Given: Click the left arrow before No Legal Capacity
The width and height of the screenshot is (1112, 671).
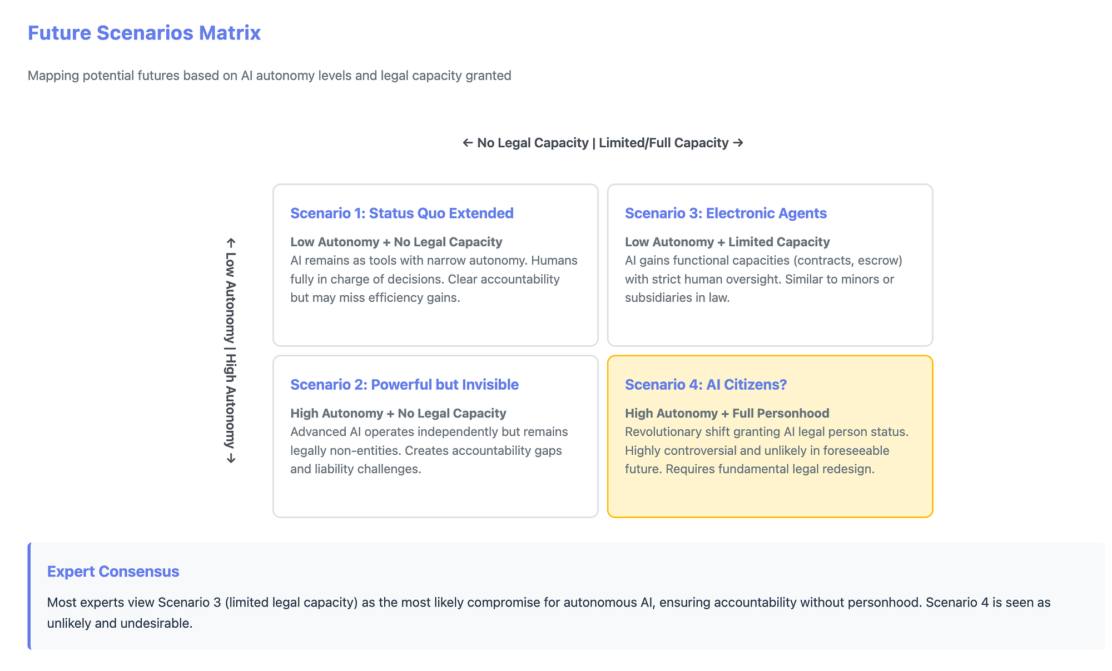Looking at the screenshot, I should (x=468, y=143).
